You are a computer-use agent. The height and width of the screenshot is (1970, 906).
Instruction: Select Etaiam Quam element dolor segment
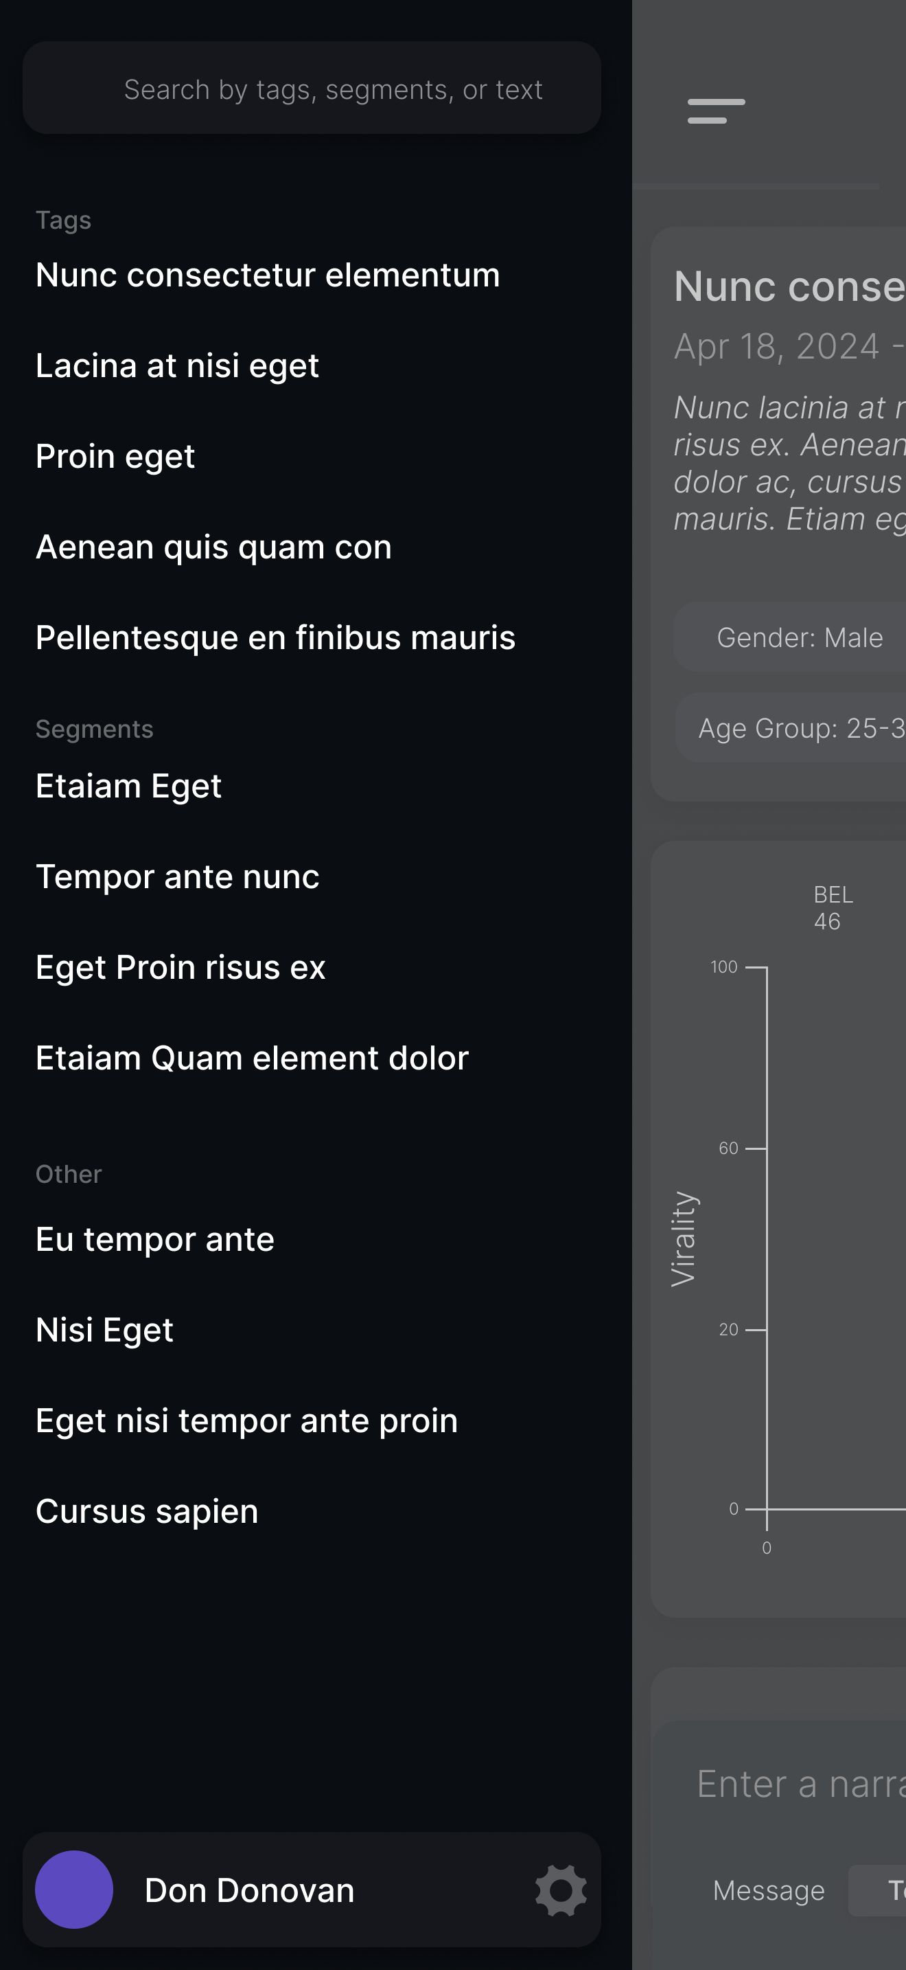click(252, 1058)
